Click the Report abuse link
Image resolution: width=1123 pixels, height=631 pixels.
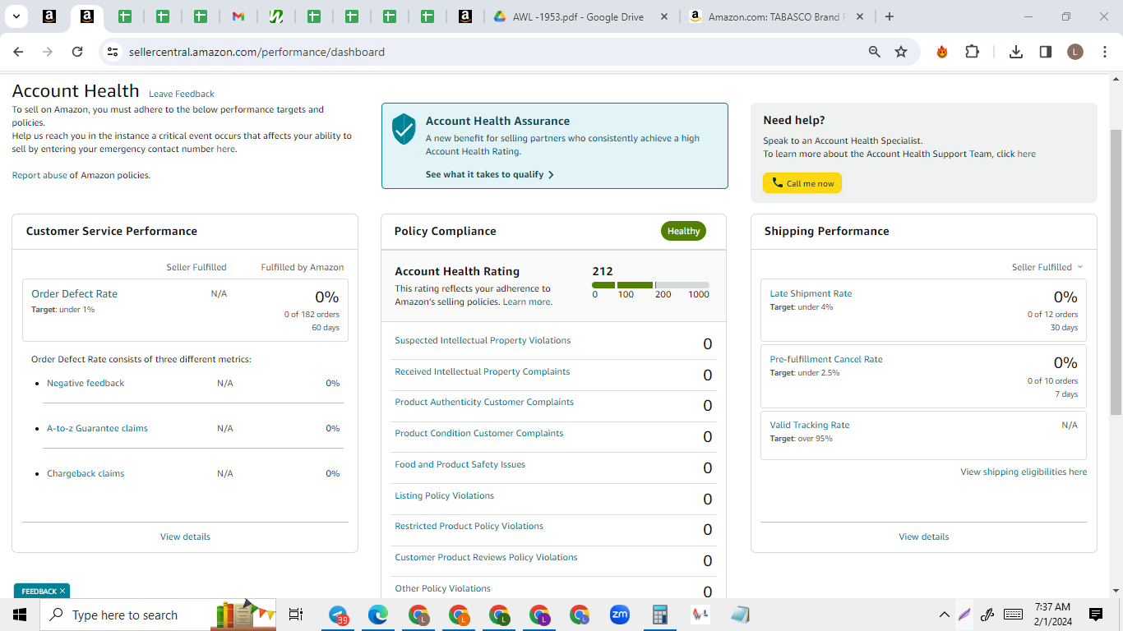[39, 175]
